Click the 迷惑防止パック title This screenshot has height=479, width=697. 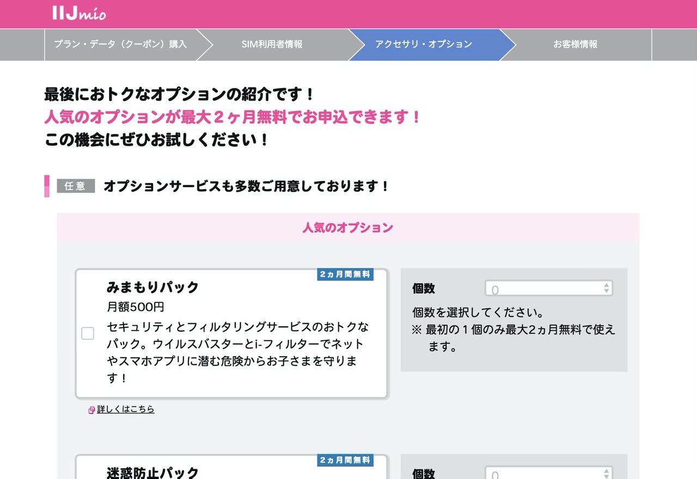click(x=153, y=472)
